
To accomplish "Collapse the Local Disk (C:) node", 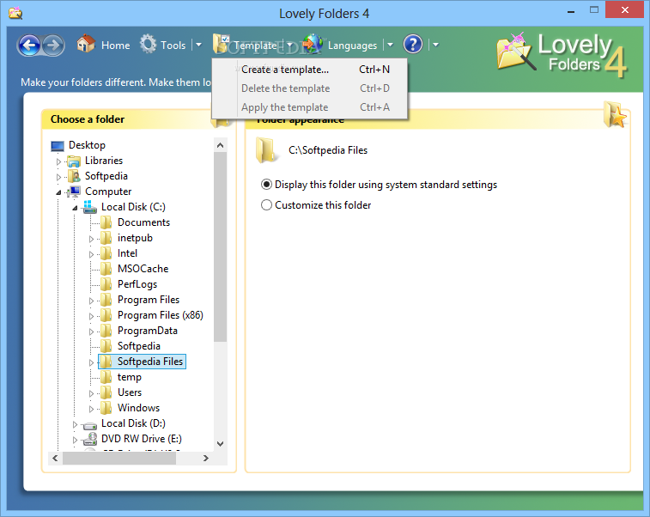I will [75, 208].
